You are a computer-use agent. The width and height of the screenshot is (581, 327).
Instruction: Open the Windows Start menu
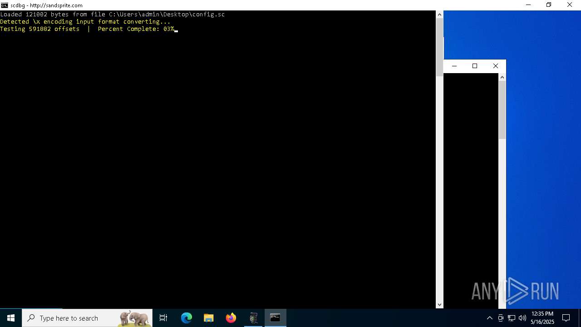11,318
